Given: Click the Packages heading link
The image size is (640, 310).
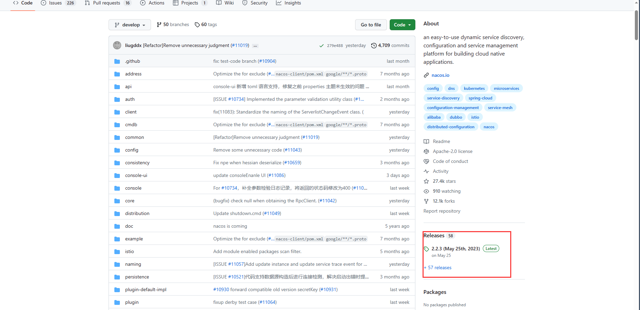Looking at the screenshot, I should (x=435, y=292).
